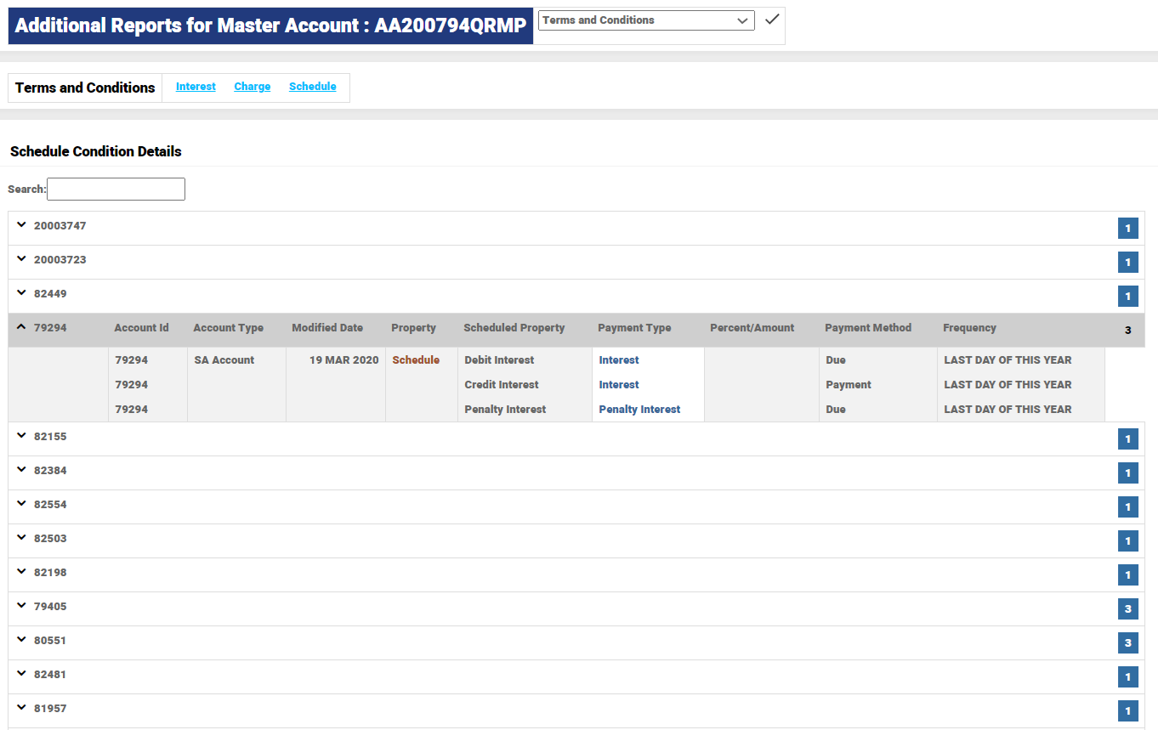The height and width of the screenshot is (730, 1158).
Task: Expand the 82384 row chevron
Action: click(22, 470)
